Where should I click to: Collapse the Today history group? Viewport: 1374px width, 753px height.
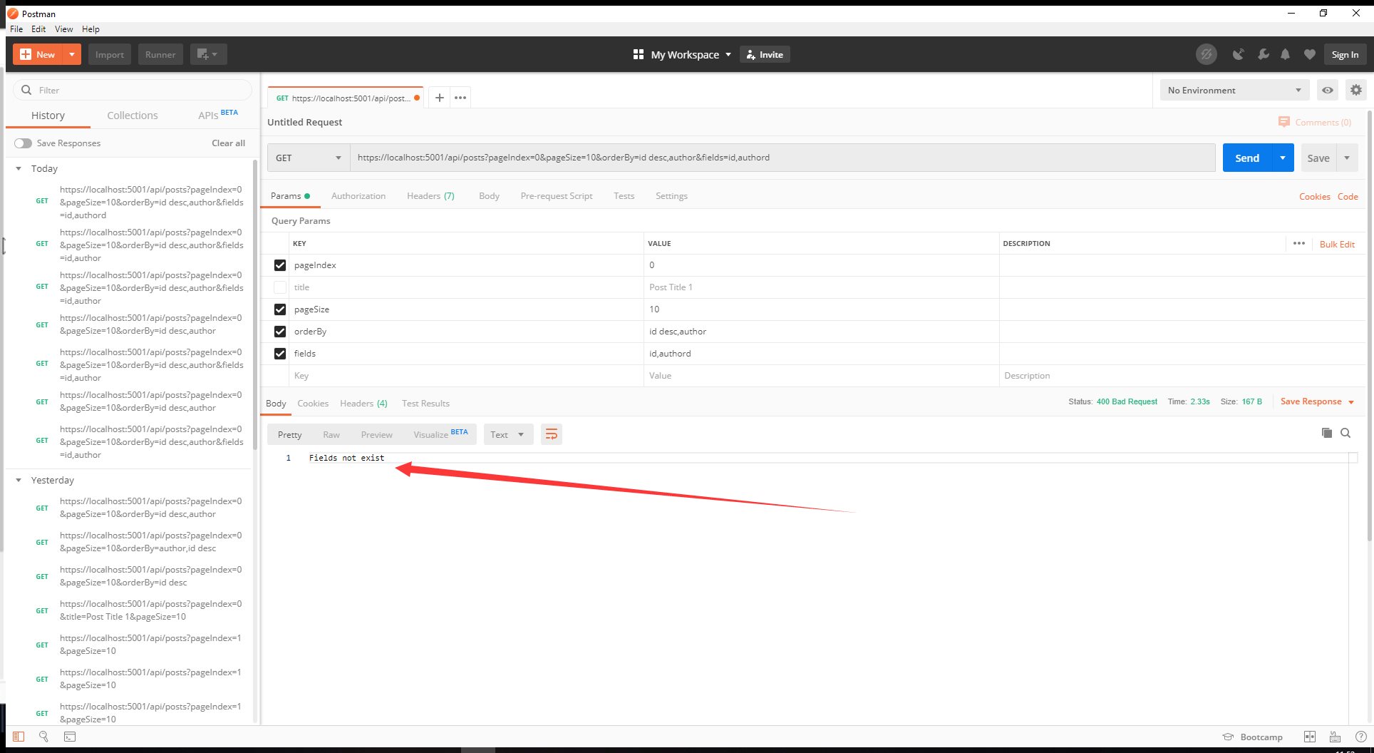pyautogui.click(x=19, y=168)
